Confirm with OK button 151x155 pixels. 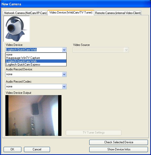12,149
